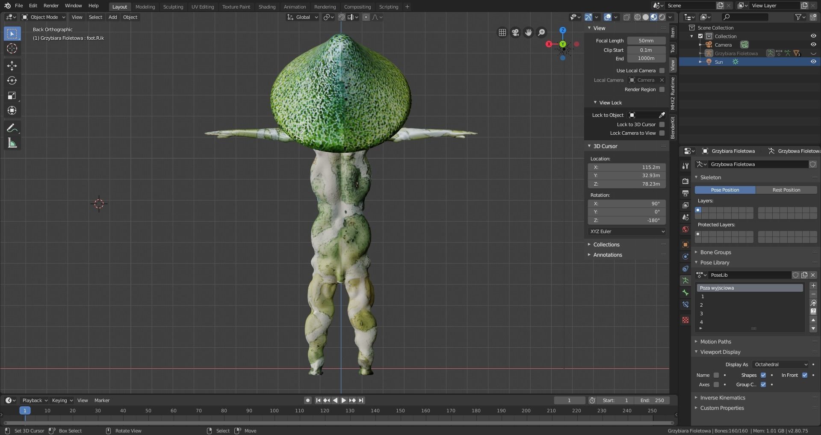The height and width of the screenshot is (435, 821).
Task: Enable Use Local Camera checkbox
Action: [662, 71]
